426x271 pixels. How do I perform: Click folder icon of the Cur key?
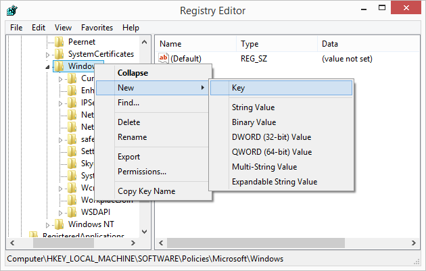click(72, 78)
